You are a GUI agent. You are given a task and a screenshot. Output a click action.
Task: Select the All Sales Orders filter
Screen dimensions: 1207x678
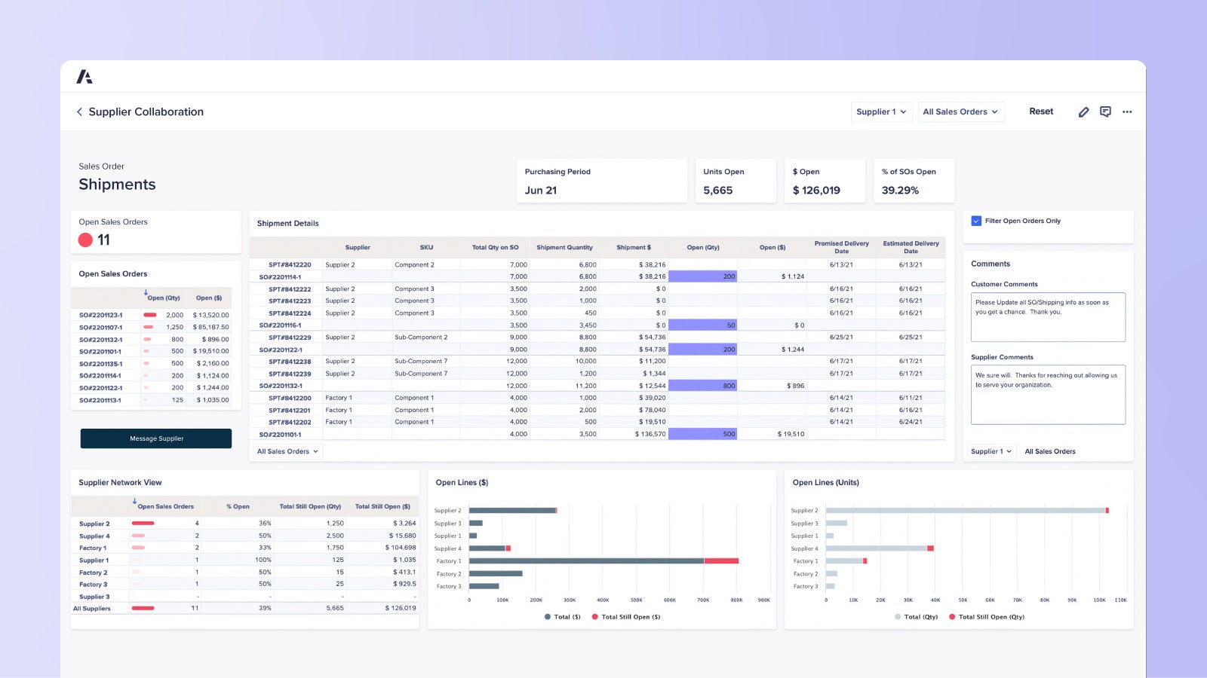[x=960, y=111]
